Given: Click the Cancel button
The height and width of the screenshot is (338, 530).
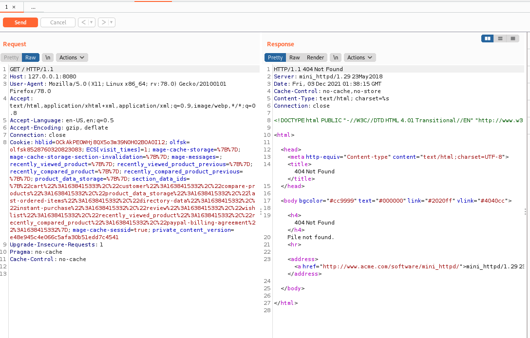Looking at the screenshot, I should [x=58, y=22].
